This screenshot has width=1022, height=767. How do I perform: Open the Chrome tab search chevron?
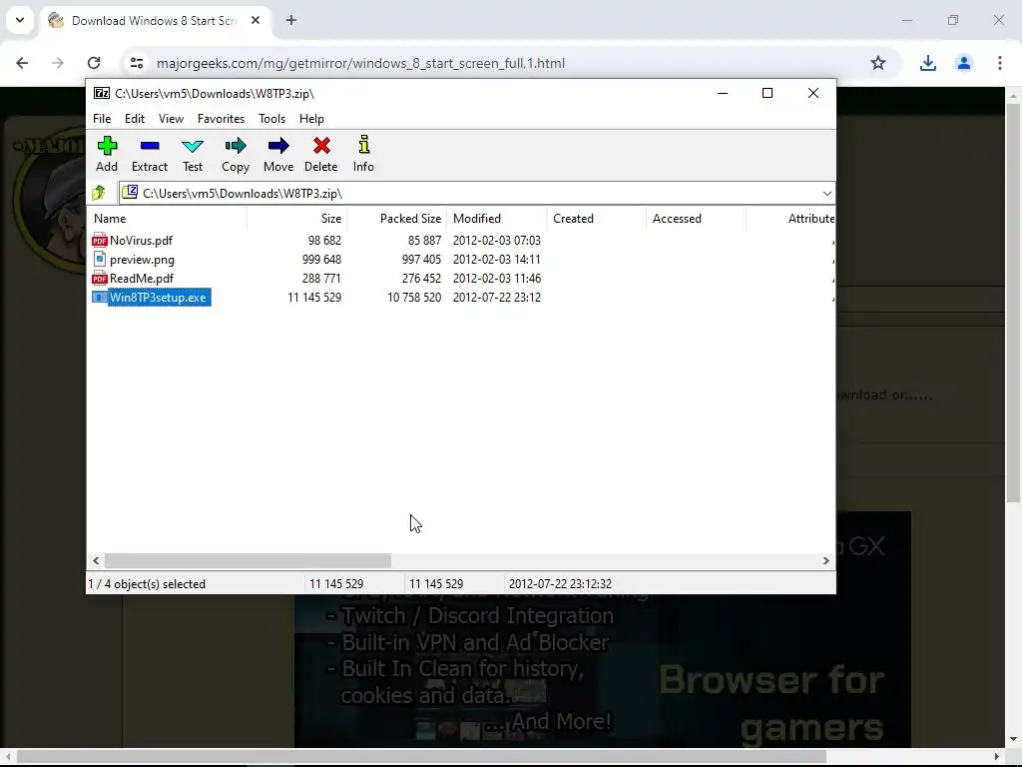(x=20, y=20)
